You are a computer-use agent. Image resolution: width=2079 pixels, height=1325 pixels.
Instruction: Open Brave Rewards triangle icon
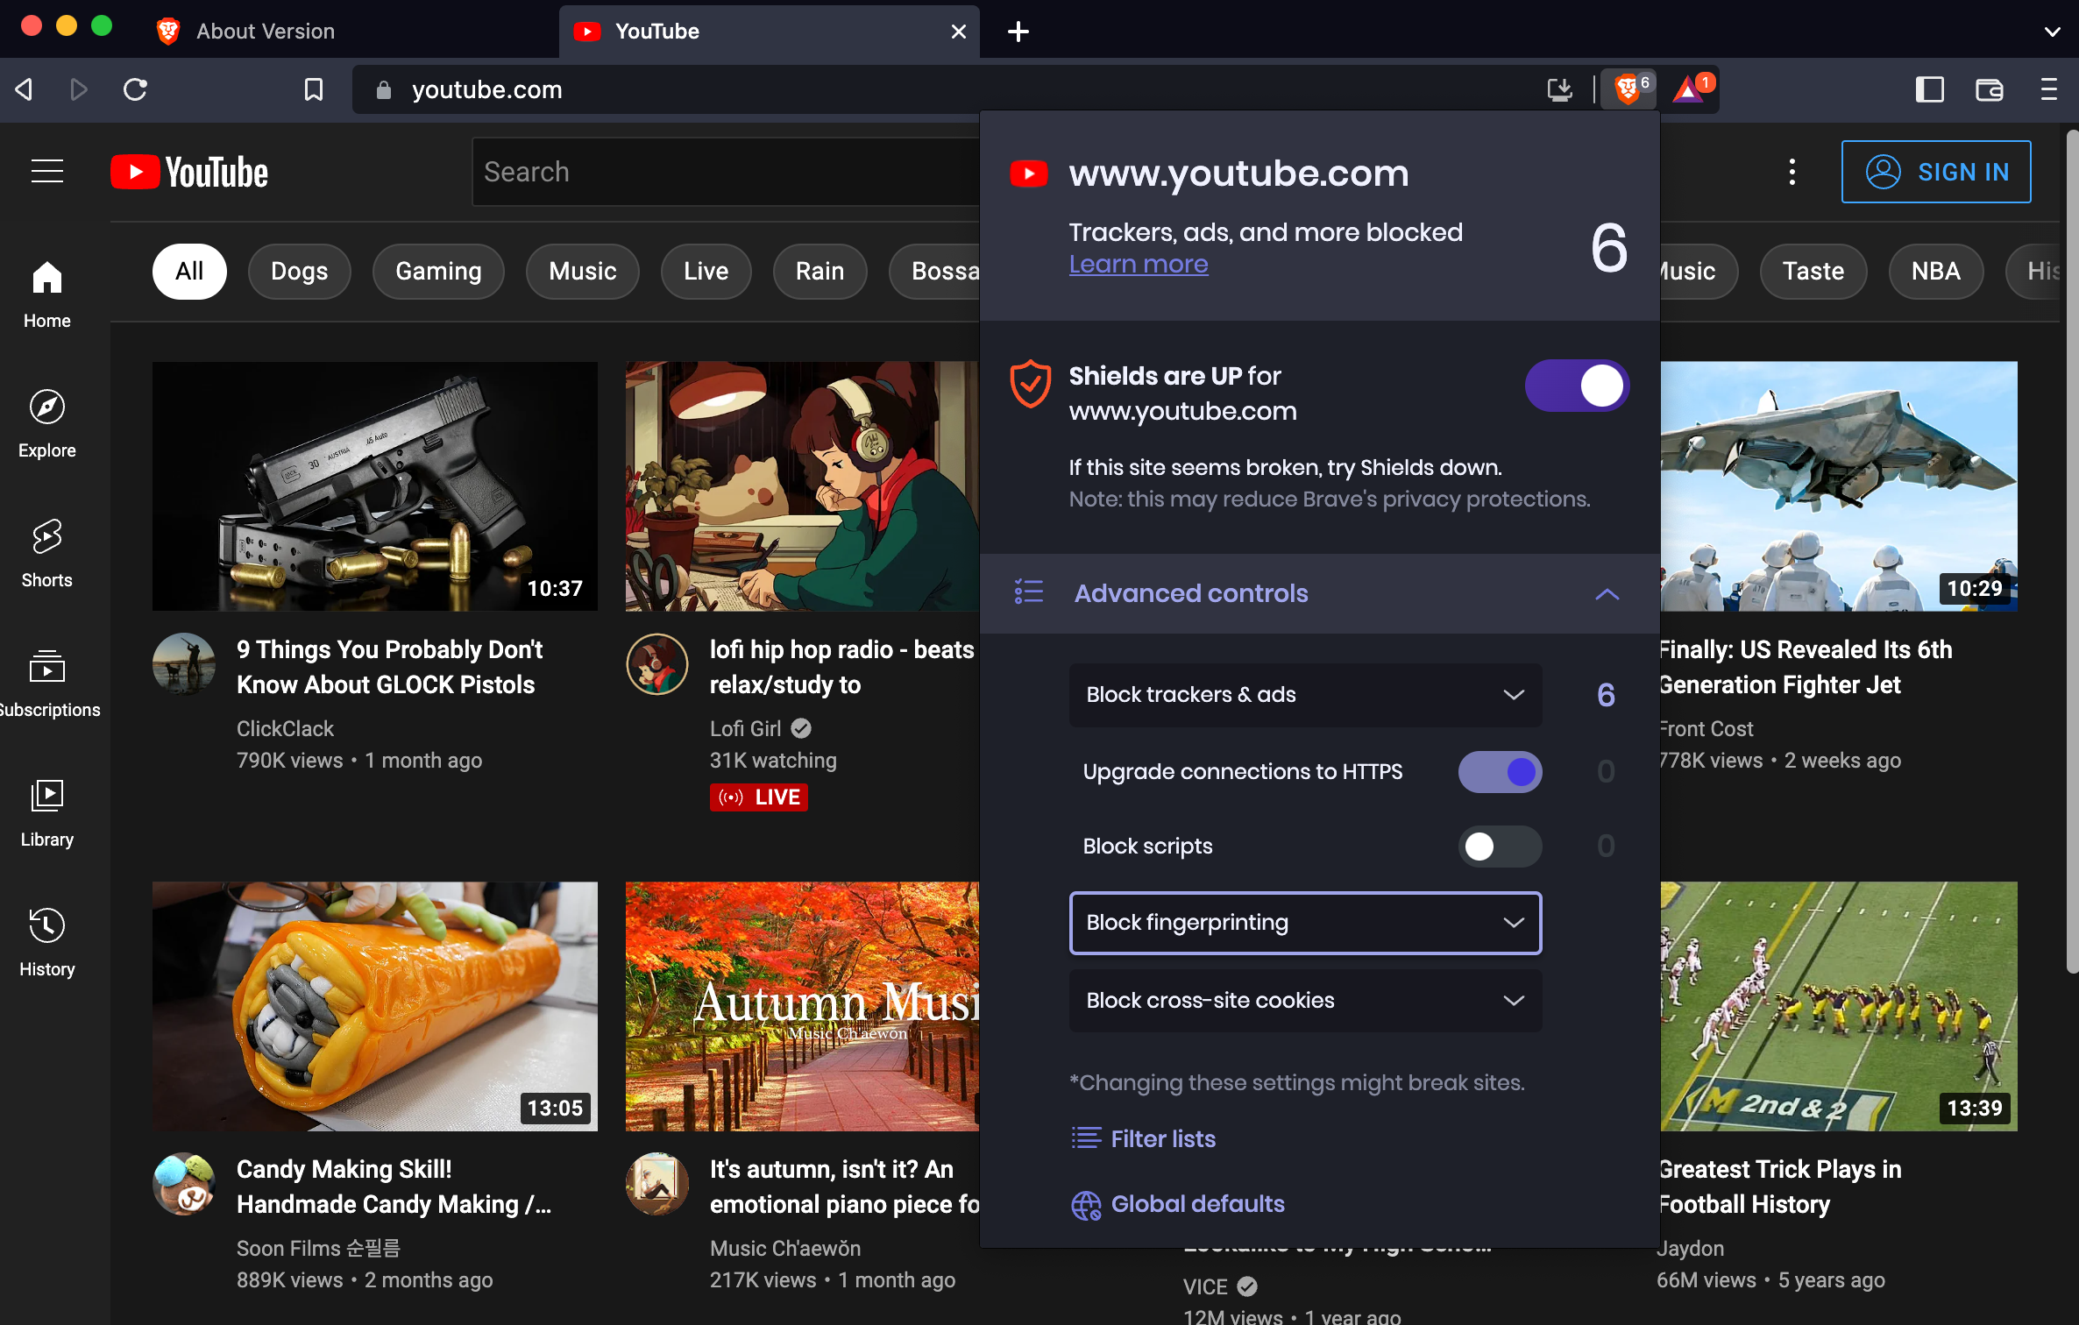1688,89
